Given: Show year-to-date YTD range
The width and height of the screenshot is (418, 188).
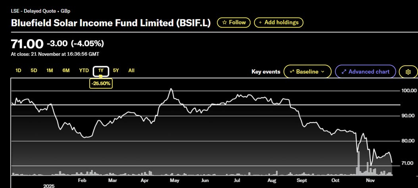Looking at the screenshot, I should [84, 71].
